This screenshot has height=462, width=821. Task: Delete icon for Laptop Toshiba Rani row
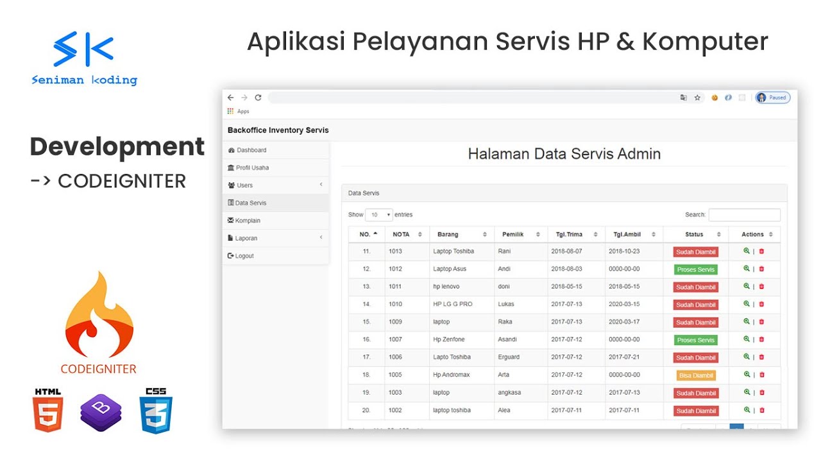(x=762, y=252)
